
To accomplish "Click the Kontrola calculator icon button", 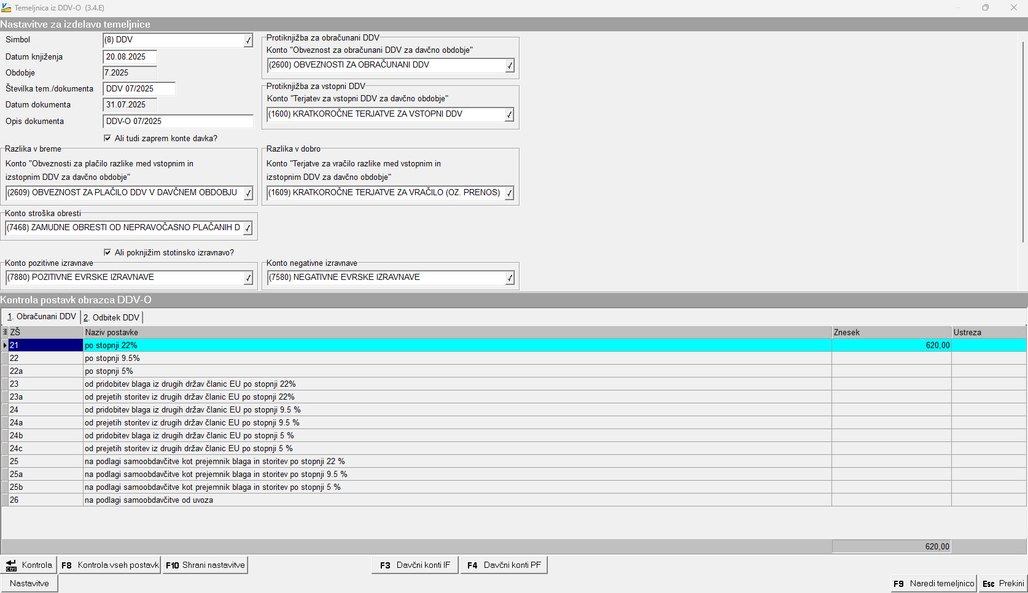I will (x=29, y=565).
